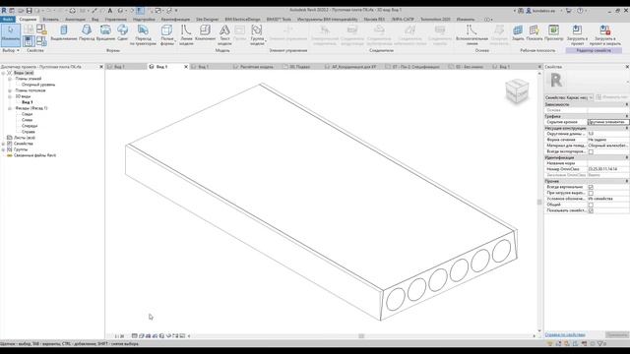This screenshot has height=354, width=630.
Task: Open the family category type selector dropdown
Action: point(569,97)
